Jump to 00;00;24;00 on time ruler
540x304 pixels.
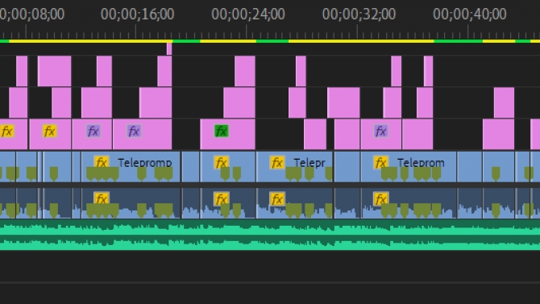(248, 15)
